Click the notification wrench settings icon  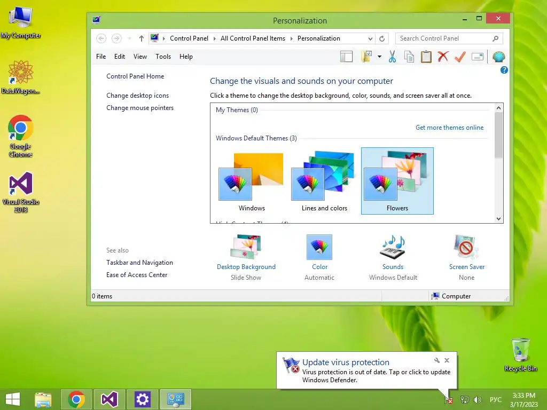[x=437, y=360]
